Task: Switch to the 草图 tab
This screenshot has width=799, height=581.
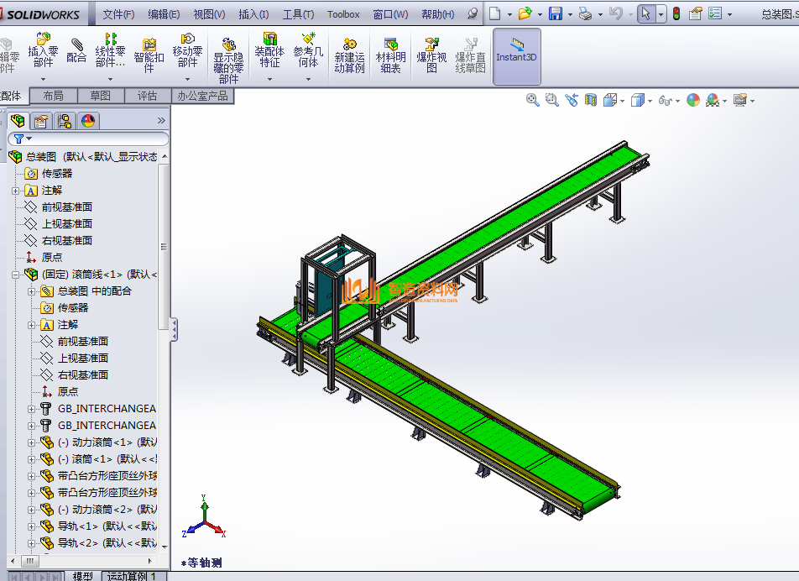Action: pyautogui.click(x=100, y=96)
